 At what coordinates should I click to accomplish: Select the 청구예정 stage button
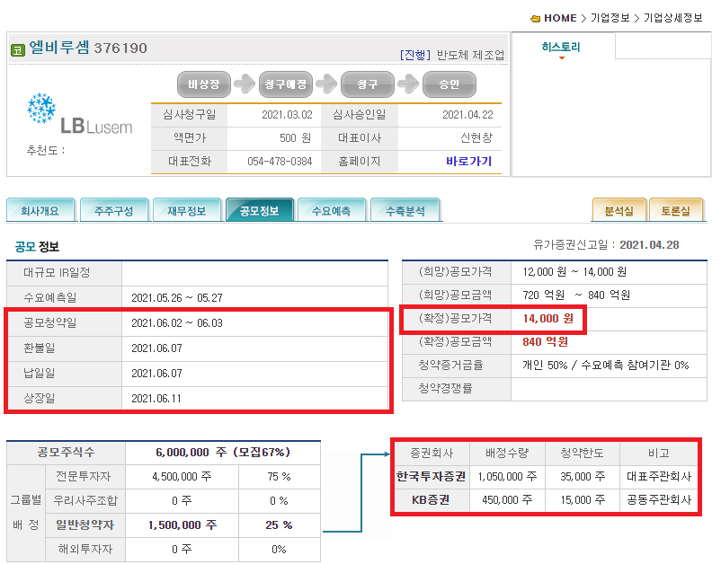[286, 84]
